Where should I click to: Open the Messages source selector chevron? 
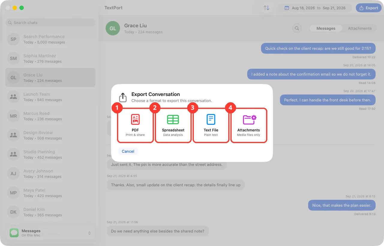(x=89, y=233)
